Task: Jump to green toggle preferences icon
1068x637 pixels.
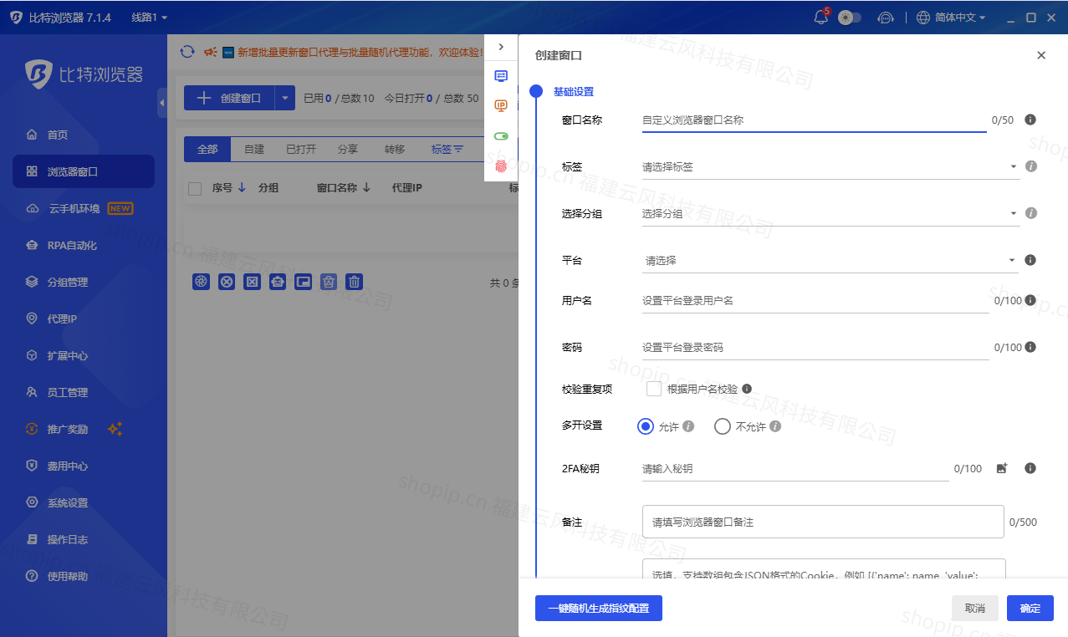Action: tap(501, 135)
